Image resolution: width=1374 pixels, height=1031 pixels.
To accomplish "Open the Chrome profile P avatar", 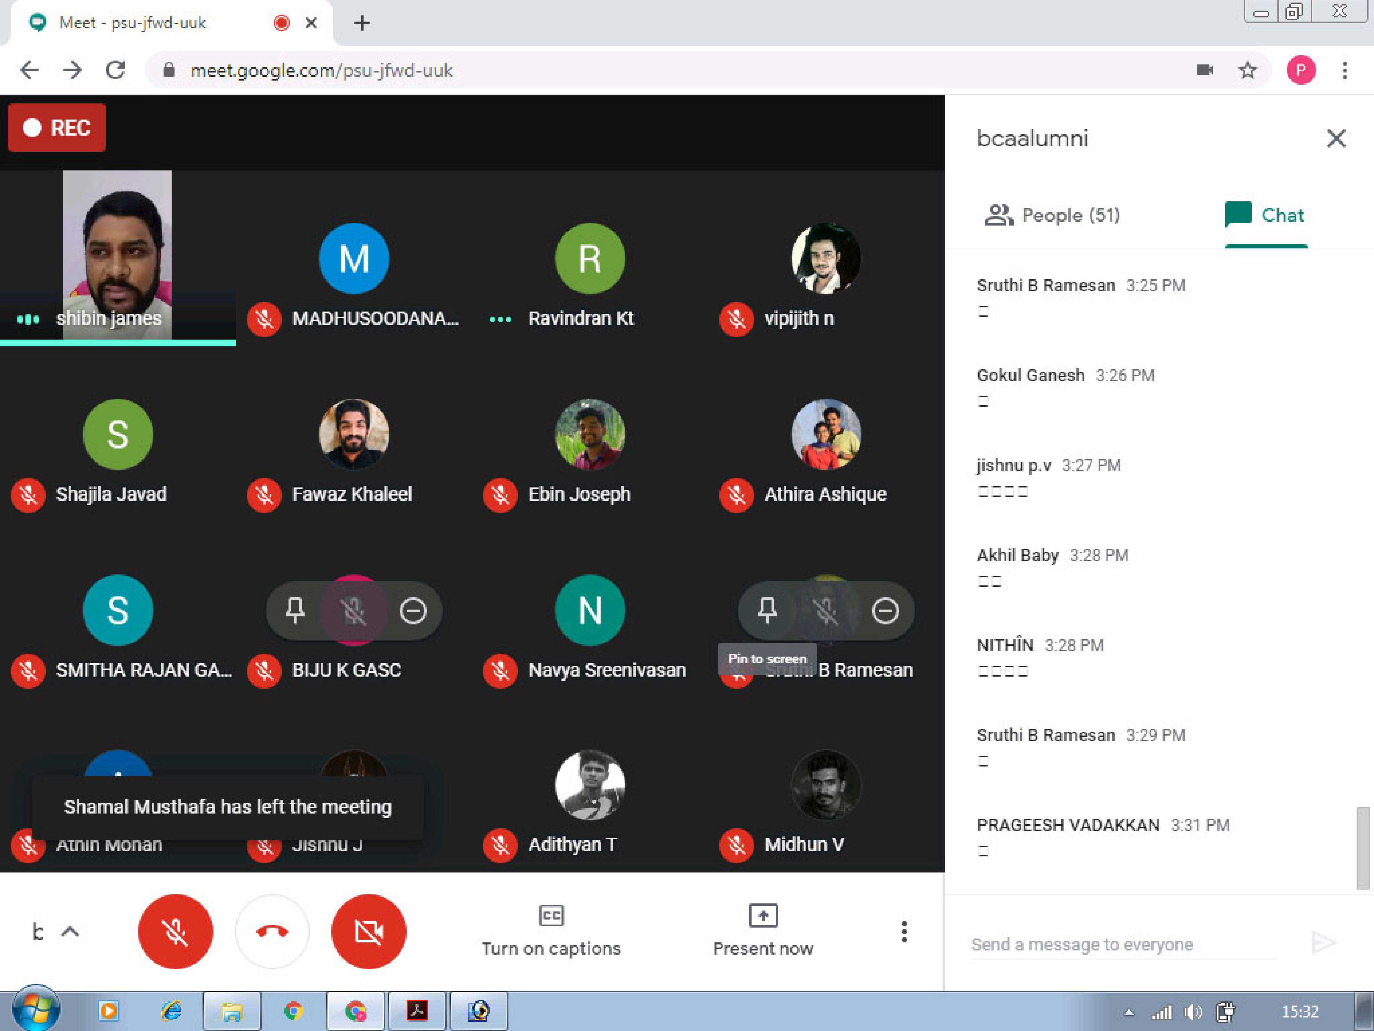I will click(x=1301, y=70).
